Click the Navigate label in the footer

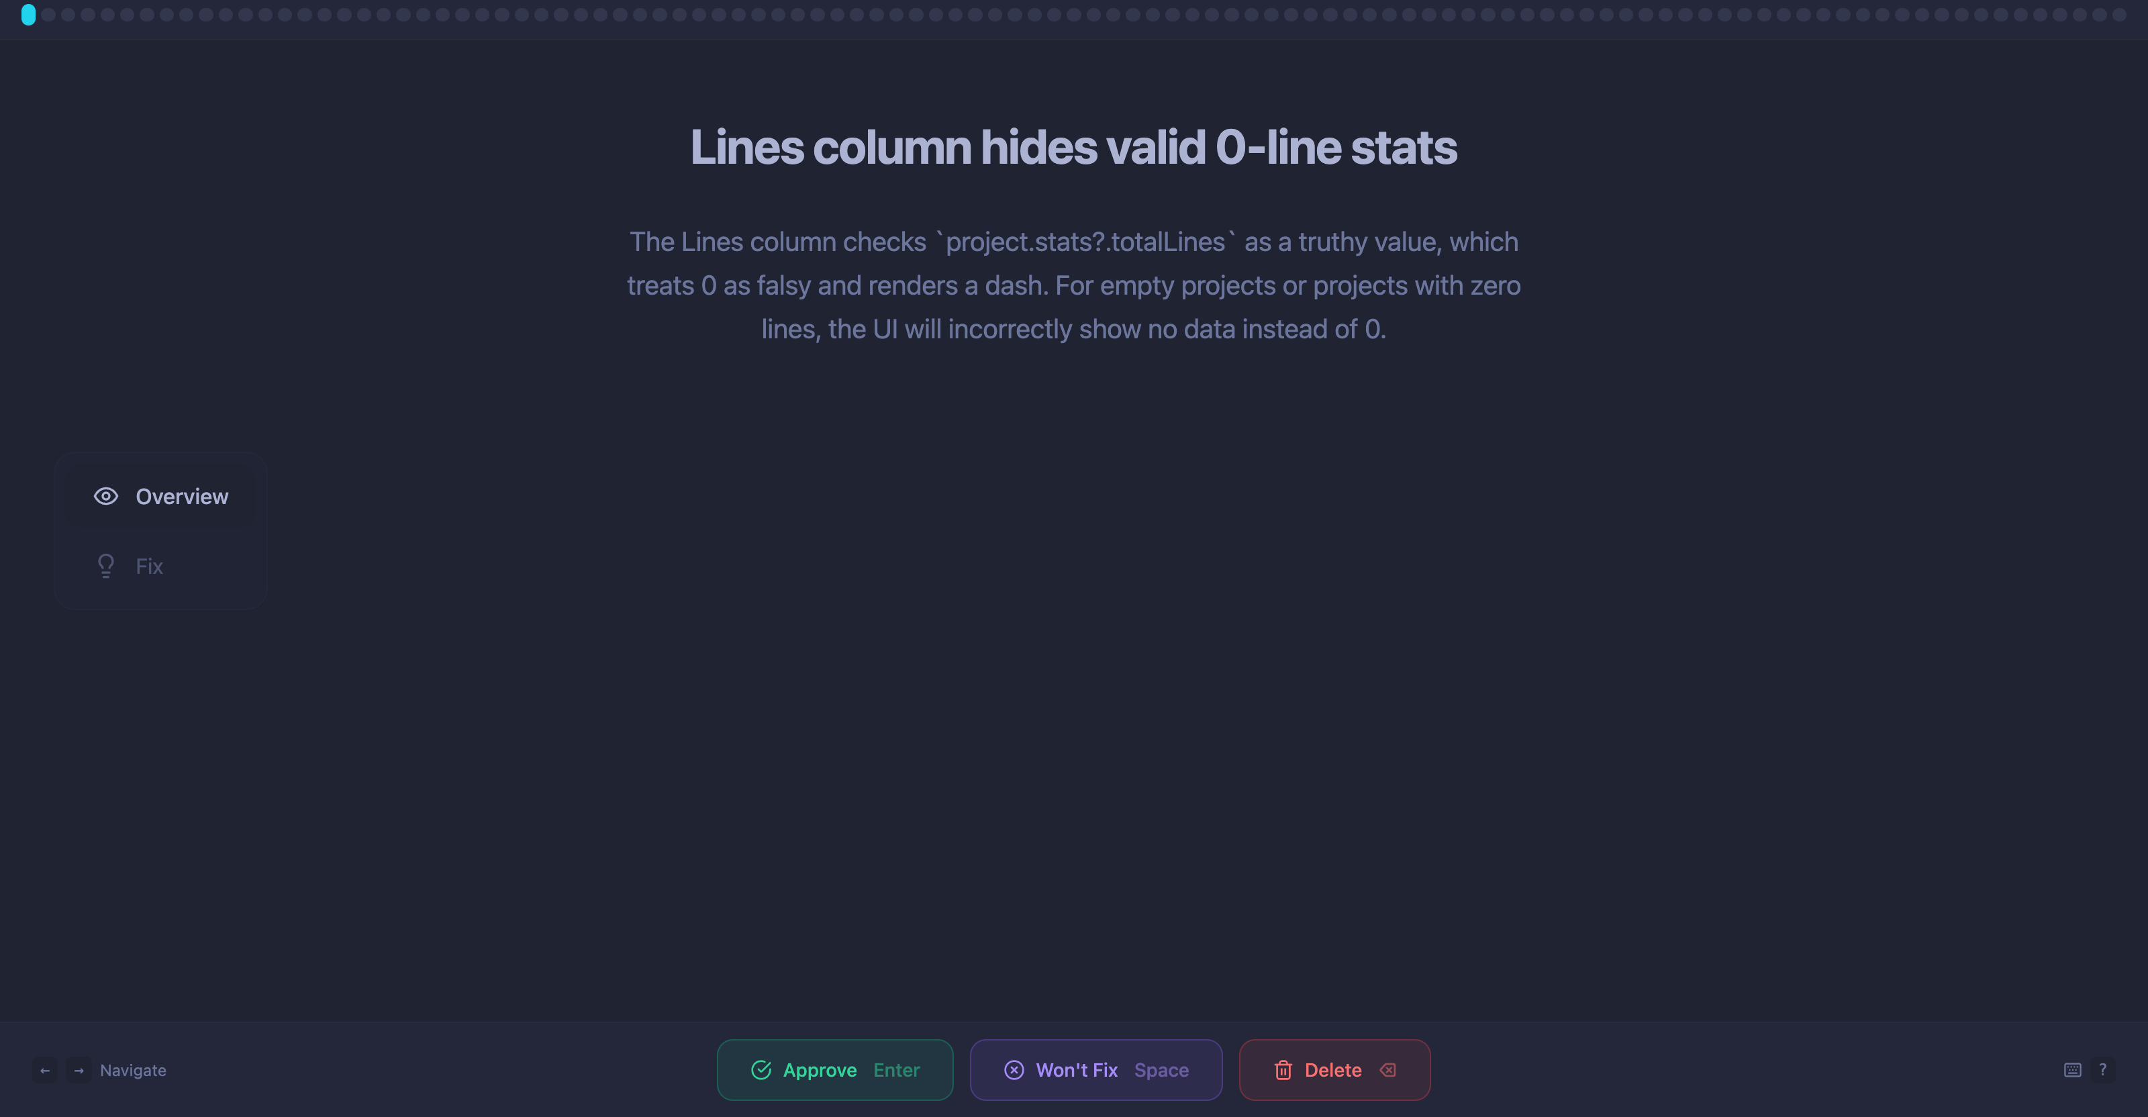pos(133,1070)
